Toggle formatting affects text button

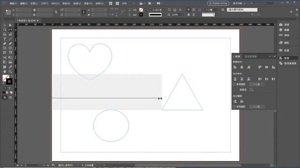[x=9, y=88]
